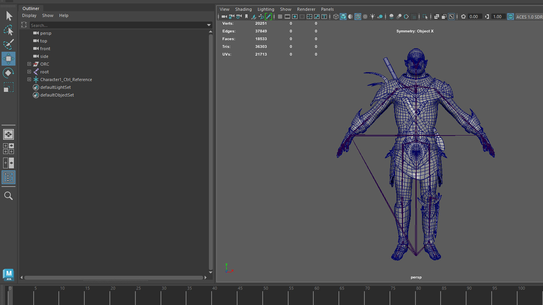
Task: Expand Character1_Ctrl_Reference node
Action: [29, 80]
